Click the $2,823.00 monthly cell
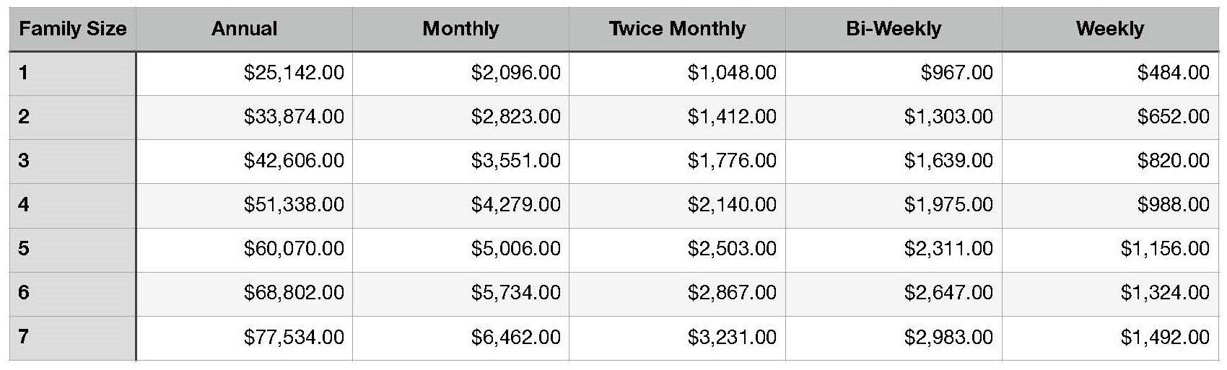The width and height of the screenshot is (1227, 370). (x=460, y=117)
